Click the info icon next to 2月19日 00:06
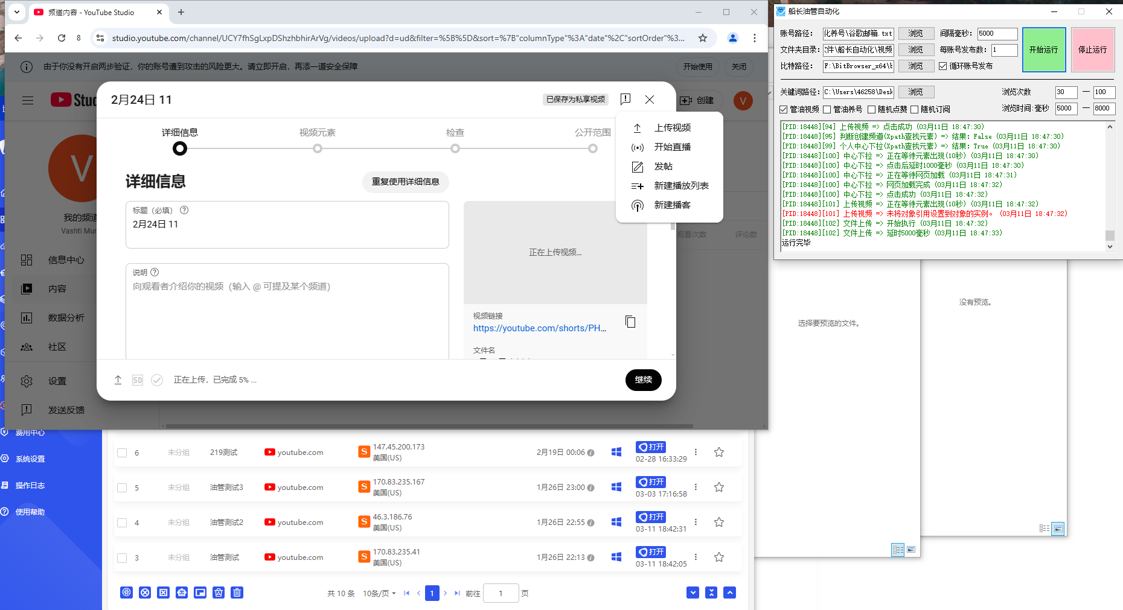This screenshot has width=1123, height=610. coord(590,453)
